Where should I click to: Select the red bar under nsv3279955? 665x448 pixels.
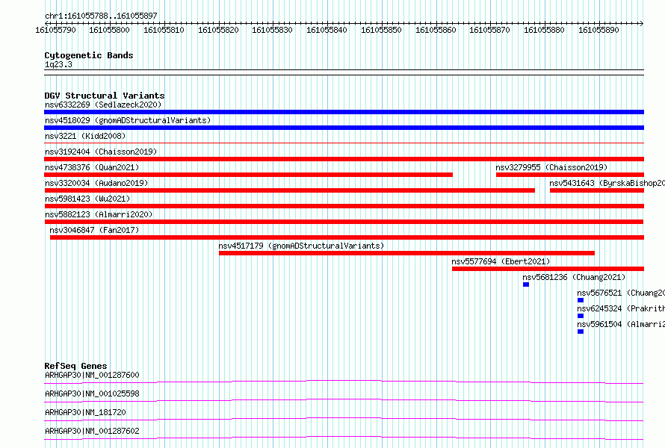pos(570,175)
